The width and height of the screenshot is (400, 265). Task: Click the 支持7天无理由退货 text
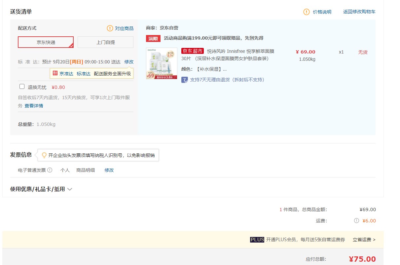[x=227, y=80]
